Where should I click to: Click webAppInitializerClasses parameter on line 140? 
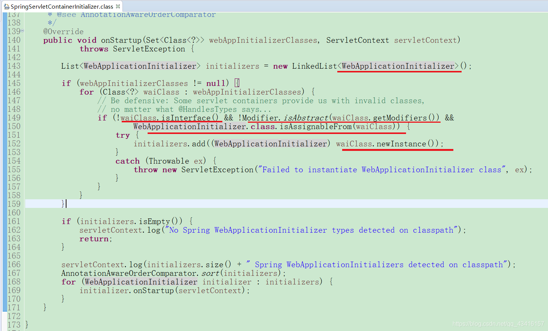pos(263,40)
